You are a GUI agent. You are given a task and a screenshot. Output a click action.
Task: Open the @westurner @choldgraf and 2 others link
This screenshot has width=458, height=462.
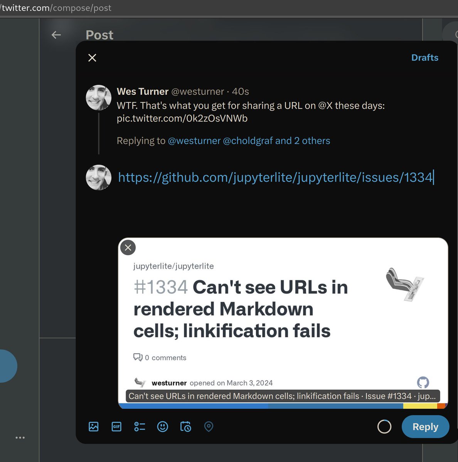click(x=249, y=141)
